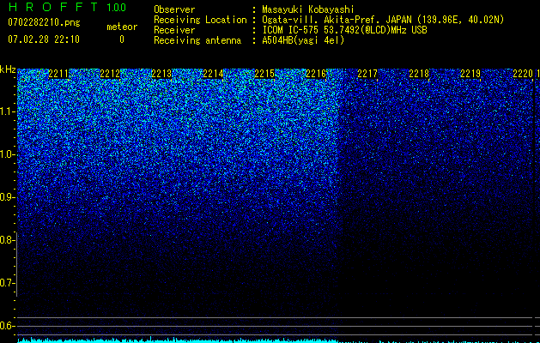This screenshot has width=540, height=343.
Task: Click the 1.1 kHz axis label
Action: (x=7, y=111)
